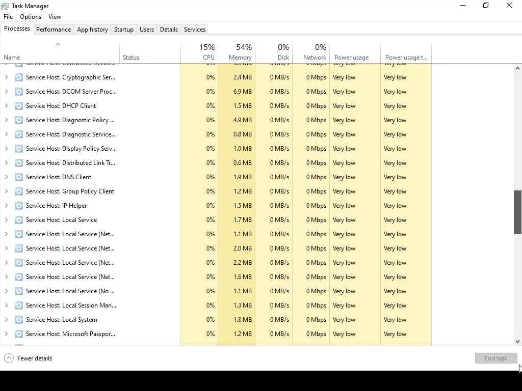The width and height of the screenshot is (522, 391).
Task: Click the Diagnostic Policy service gear icon
Action: pos(19,120)
